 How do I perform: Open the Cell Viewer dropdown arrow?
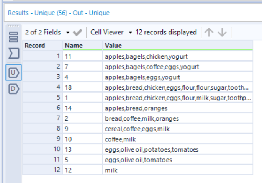[x=130, y=33]
